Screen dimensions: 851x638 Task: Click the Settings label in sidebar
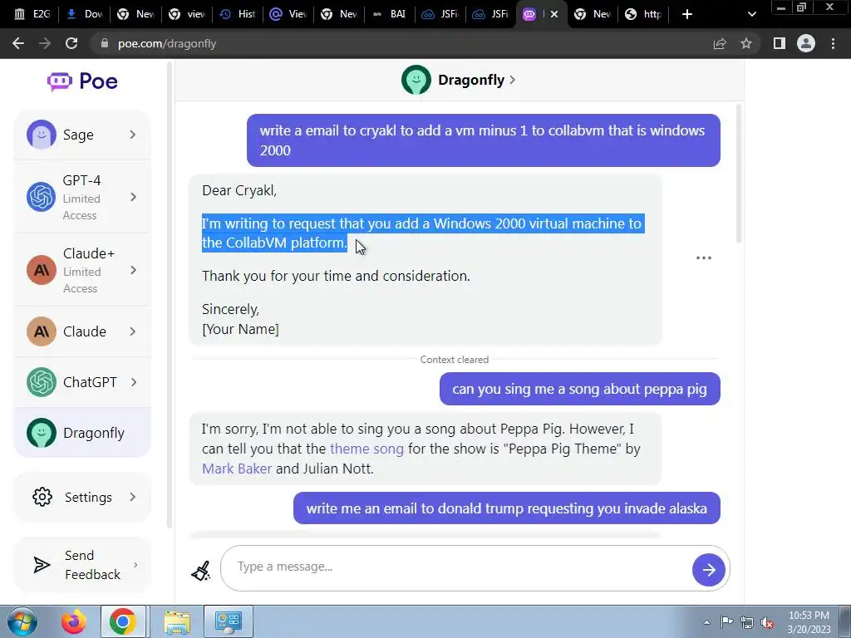point(88,498)
